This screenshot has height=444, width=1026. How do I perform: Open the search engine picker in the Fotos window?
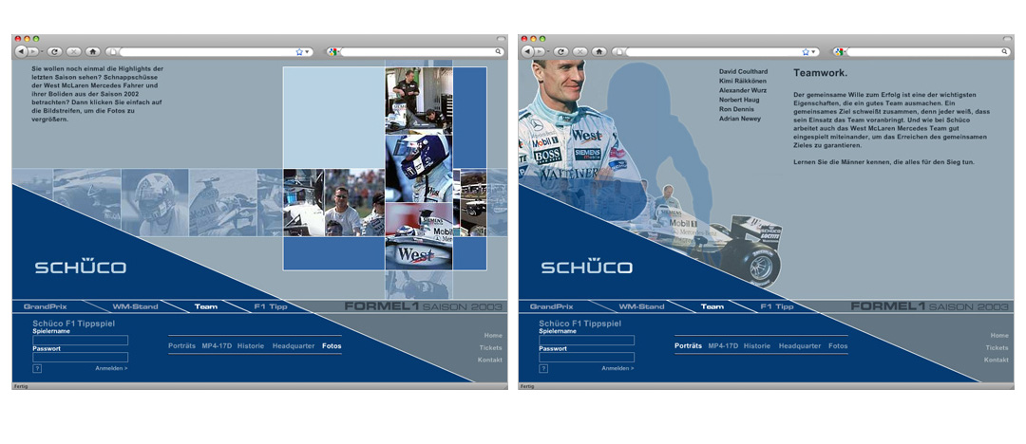pos(332,51)
